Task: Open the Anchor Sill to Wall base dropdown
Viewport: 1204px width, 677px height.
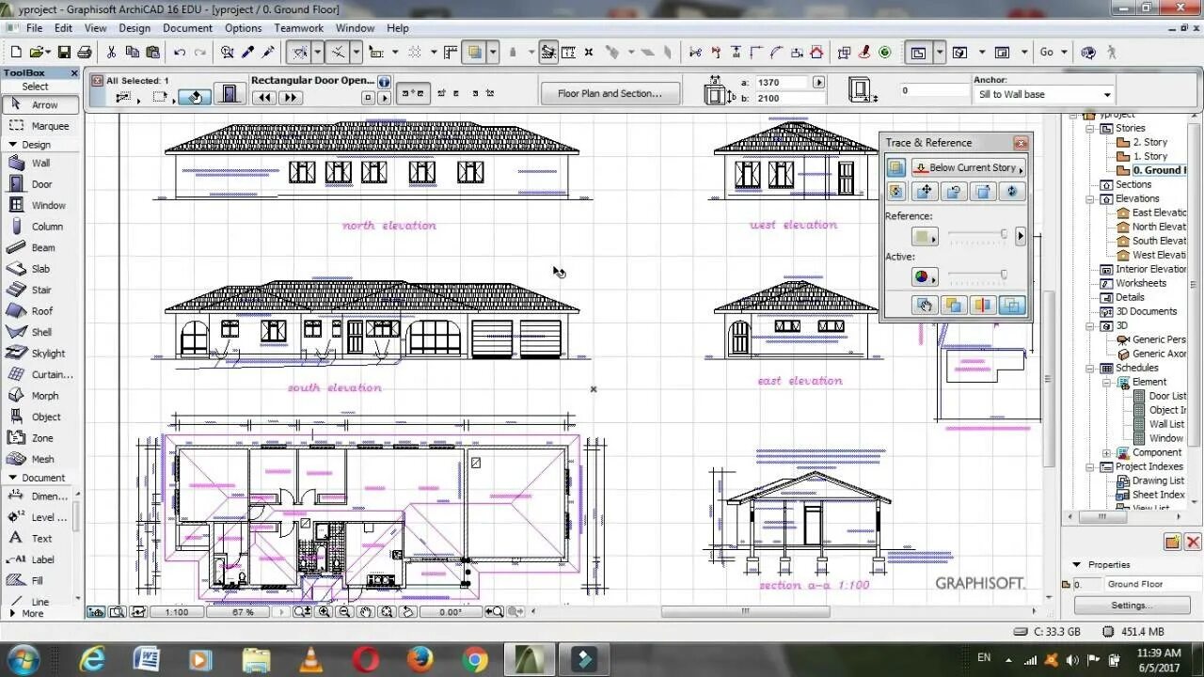Action: pos(1043,94)
